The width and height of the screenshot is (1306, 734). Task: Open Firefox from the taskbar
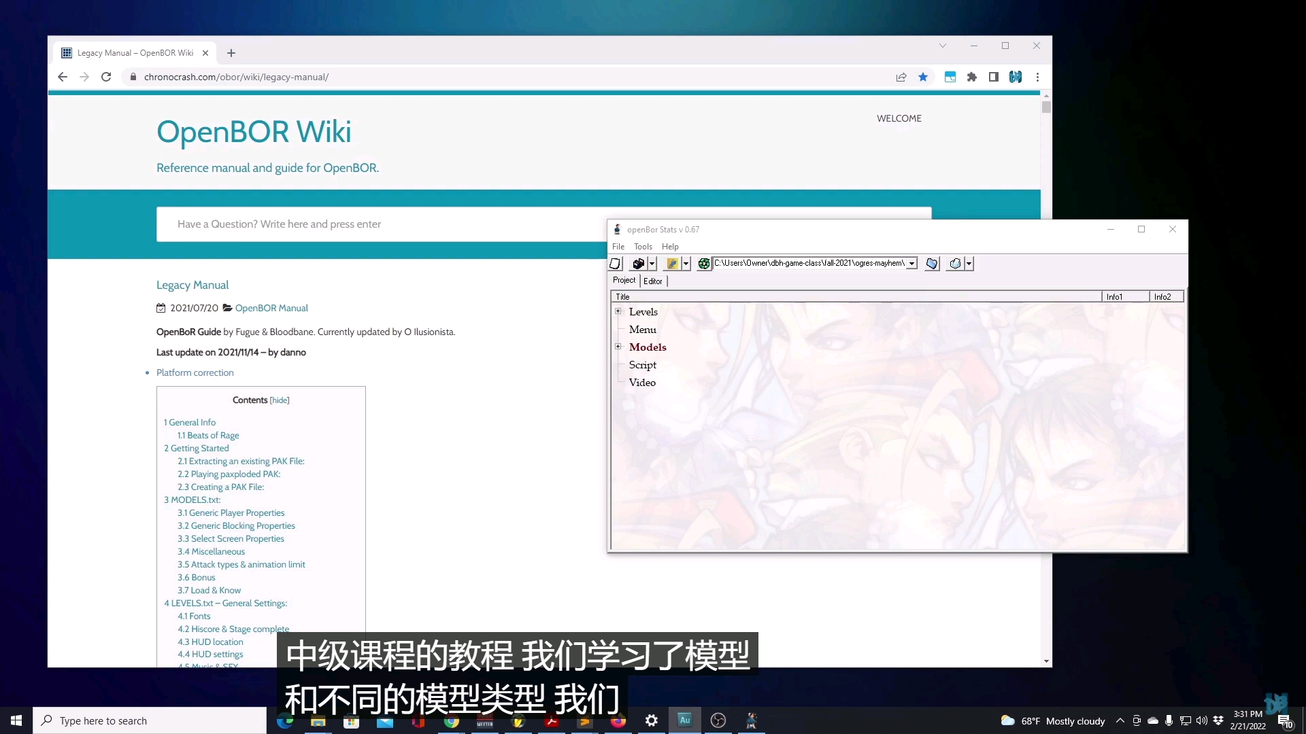pyautogui.click(x=618, y=720)
